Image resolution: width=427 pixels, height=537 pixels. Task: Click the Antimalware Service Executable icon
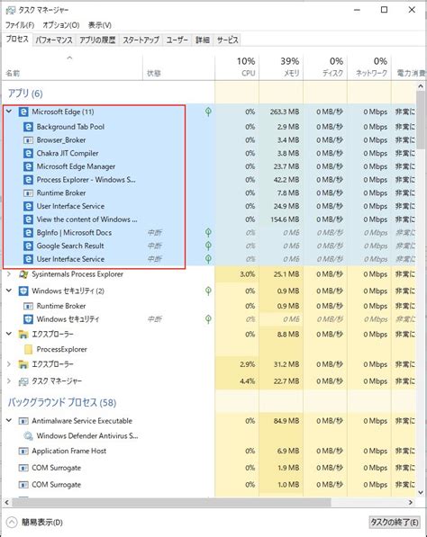pos(23,421)
